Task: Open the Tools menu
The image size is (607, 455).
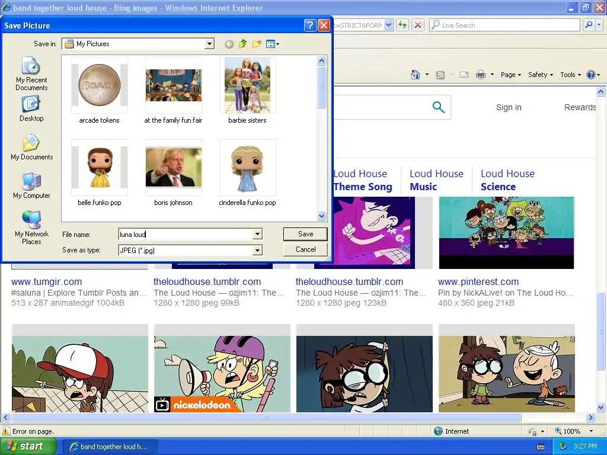Action: click(571, 75)
